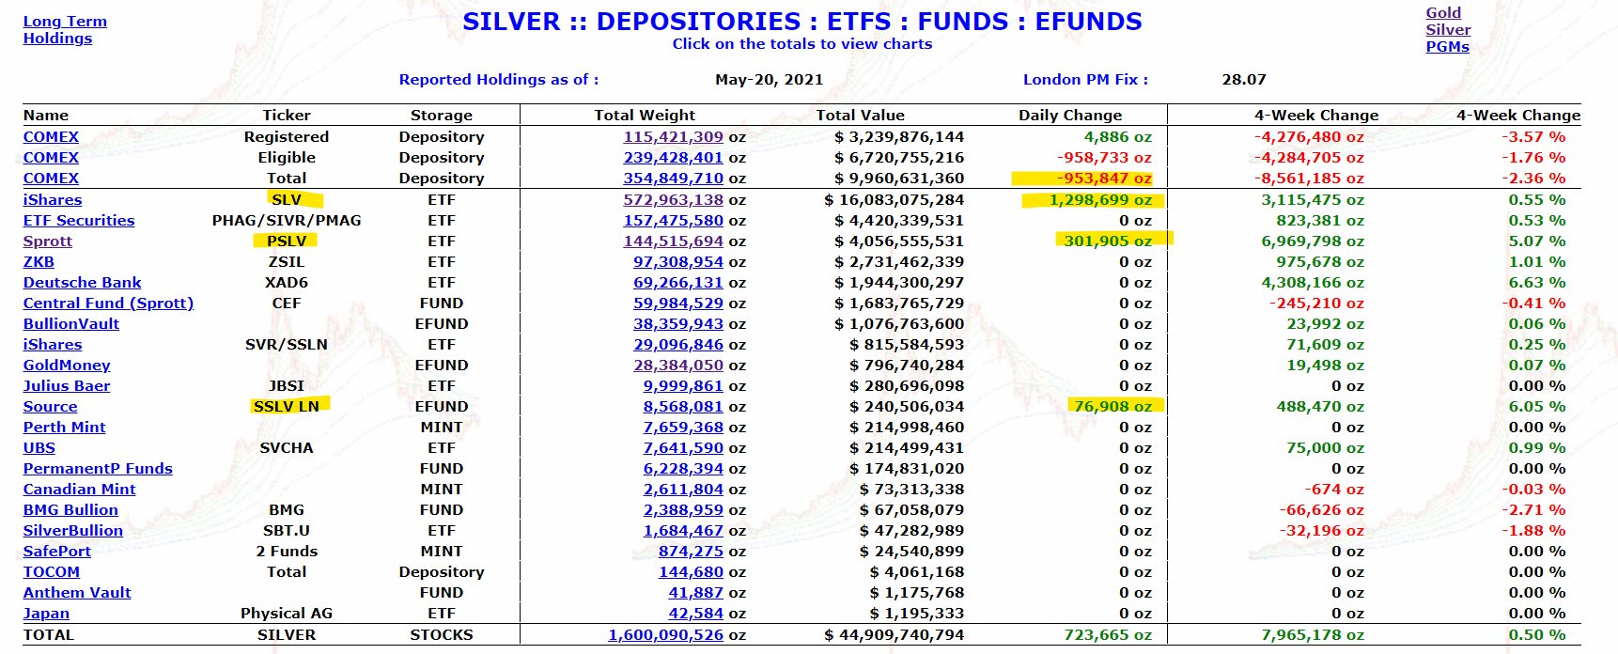Screen dimensions: 1618x654
Task: View chart for PermanentP Funds weight 6,228,394
Action: pos(683,469)
